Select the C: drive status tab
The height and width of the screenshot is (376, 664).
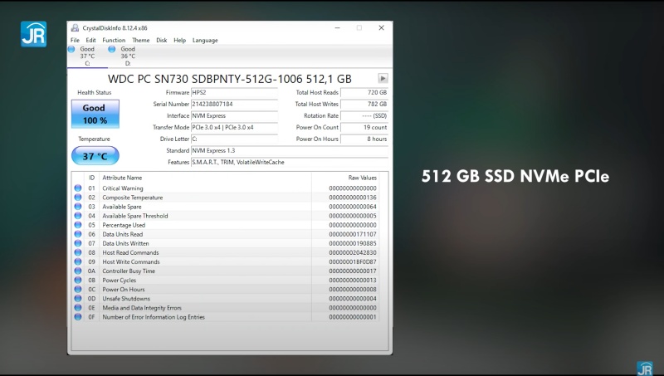(x=87, y=56)
